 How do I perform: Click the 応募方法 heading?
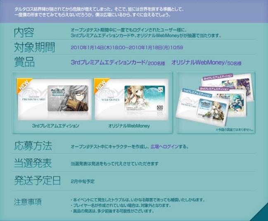(33, 146)
